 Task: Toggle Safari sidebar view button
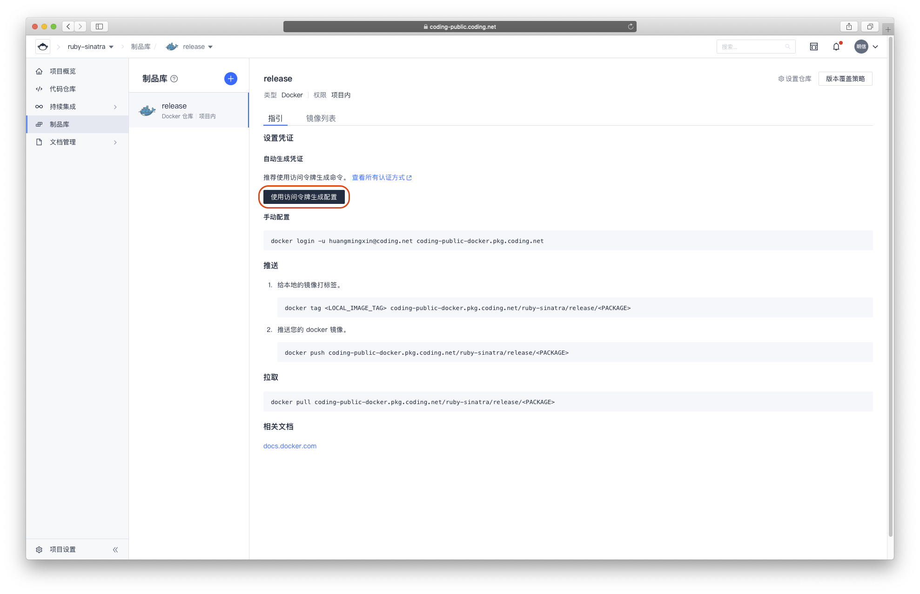(x=99, y=27)
